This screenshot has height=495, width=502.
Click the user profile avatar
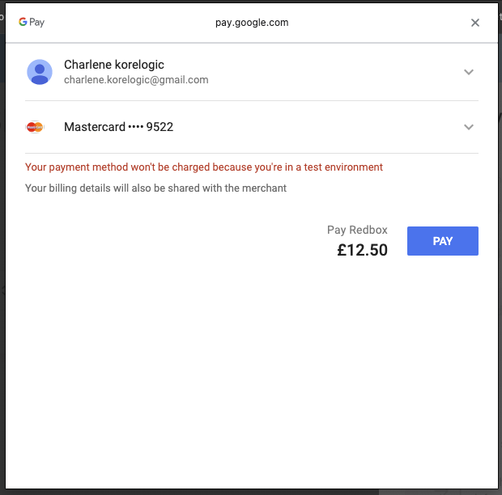coord(39,72)
